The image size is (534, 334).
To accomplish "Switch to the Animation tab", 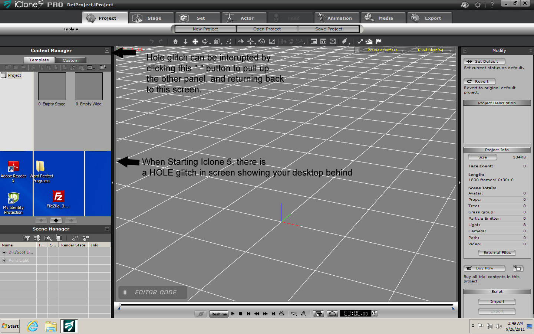I will (x=337, y=18).
